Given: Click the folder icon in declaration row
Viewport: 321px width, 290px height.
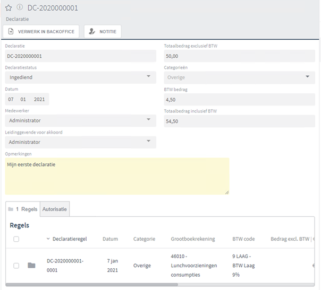Looking at the screenshot, I should (x=31, y=265).
